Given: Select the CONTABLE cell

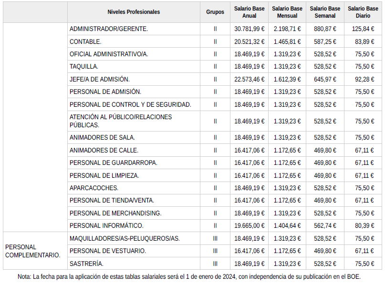Looking at the screenshot, I should (86, 41).
